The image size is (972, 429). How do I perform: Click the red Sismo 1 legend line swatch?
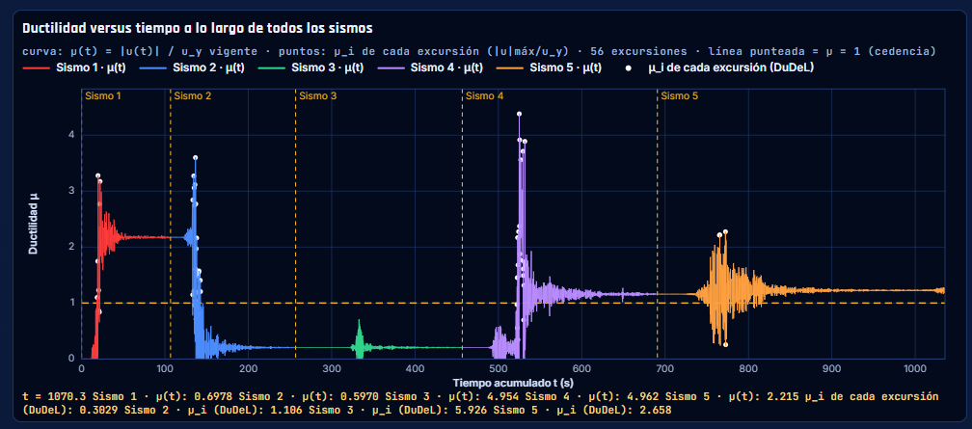(x=36, y=67)
